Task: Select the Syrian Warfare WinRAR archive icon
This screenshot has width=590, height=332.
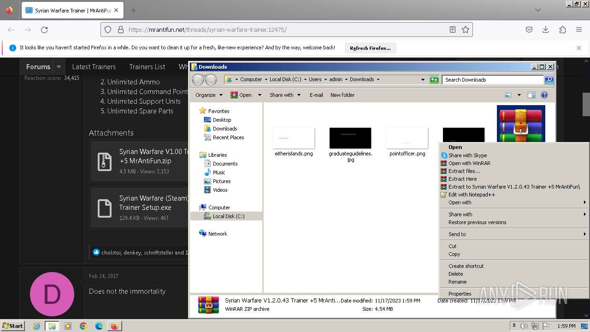Action: point(521,124)
